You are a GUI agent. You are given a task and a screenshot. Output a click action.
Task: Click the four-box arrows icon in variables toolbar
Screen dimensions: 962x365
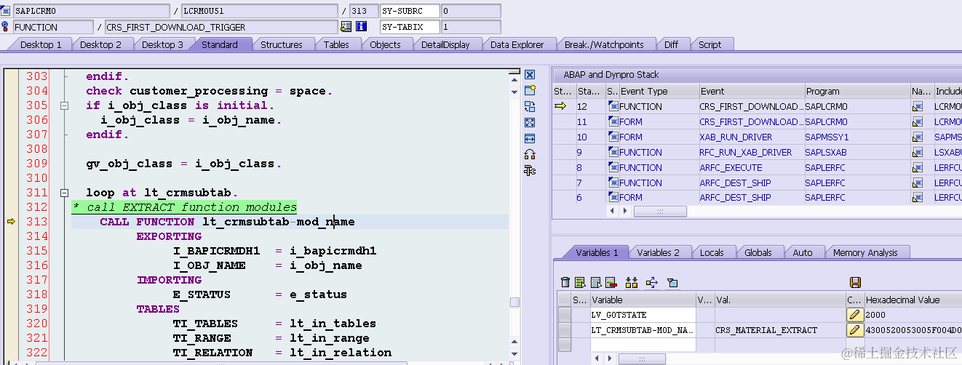point(632,282)
